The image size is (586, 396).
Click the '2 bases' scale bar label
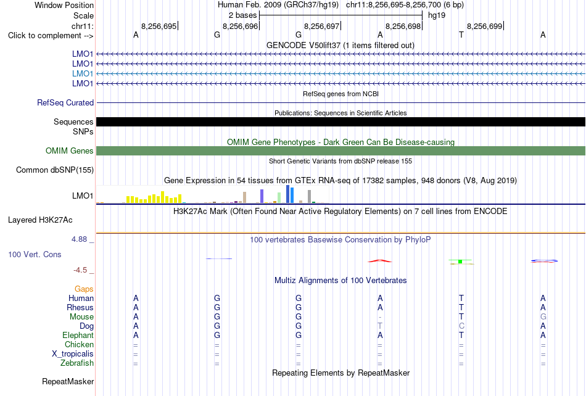[243, 15]
